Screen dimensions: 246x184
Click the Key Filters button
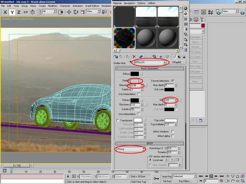185,182
